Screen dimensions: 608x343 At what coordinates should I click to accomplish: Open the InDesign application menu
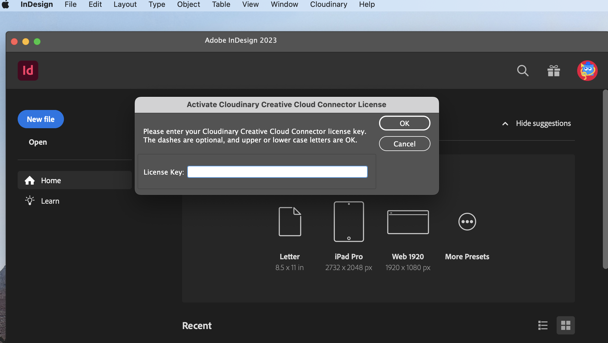tap(37, 5)
